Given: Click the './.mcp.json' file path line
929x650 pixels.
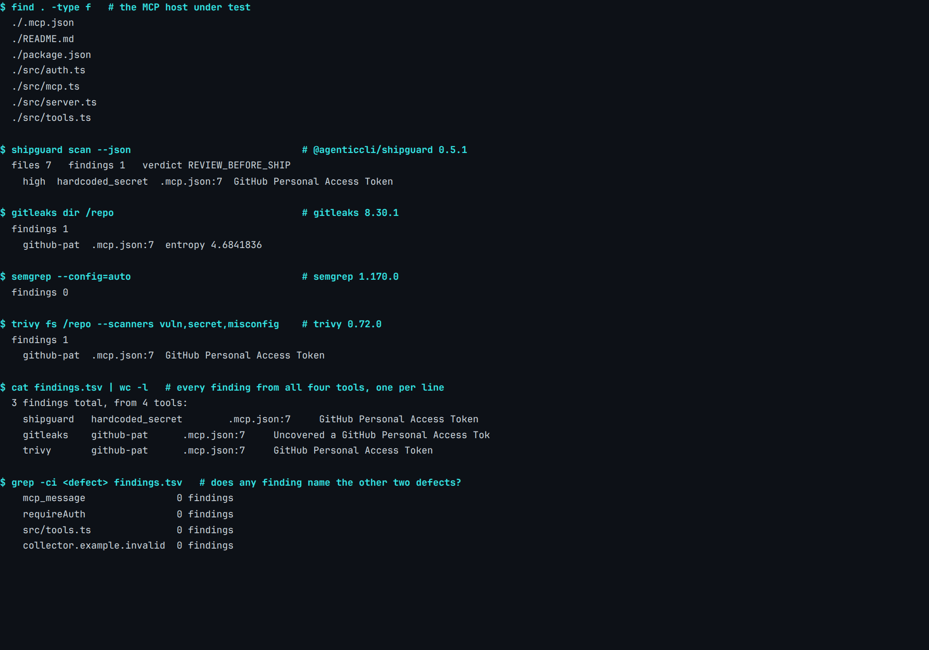Looking at the screenshot, I should tap(43, 23).
